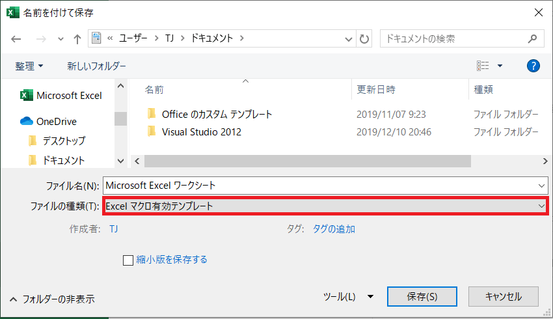The height and width of the screenshot is (319, 553).
Task: Open the Office のカスタム テンプレート folder
Action: [x=217, y=114]
